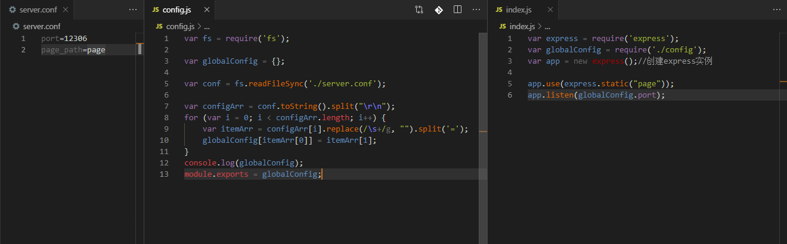The height and width of the screenshot is (244, 787).
Task: Click the 'var configArr' split line
Action: pyautogui.click(x=290, y=107)
